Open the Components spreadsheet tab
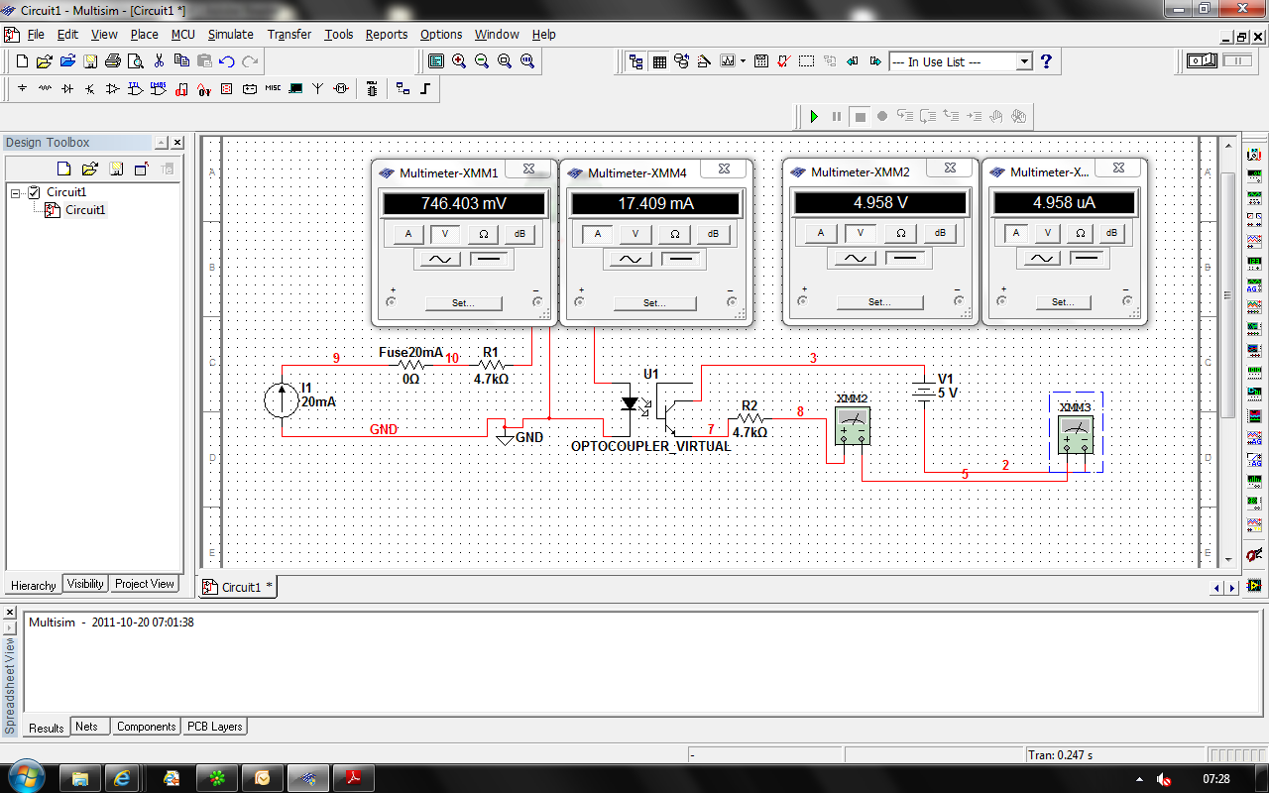The height and width of the screenshot is (793, 1269). point(146,727)
